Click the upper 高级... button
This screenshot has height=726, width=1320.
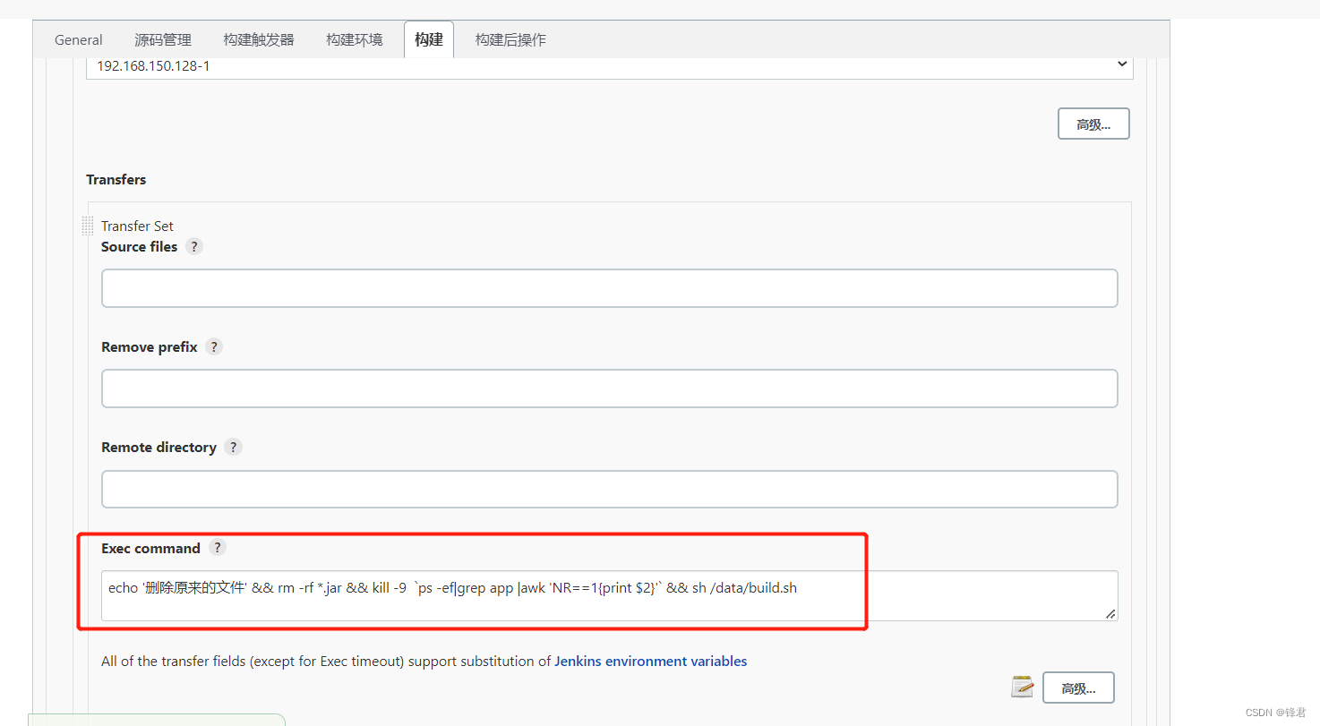[1093, 124]
